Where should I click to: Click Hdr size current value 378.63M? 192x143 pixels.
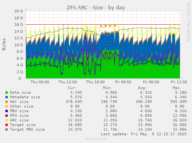(x=74, y=102)
